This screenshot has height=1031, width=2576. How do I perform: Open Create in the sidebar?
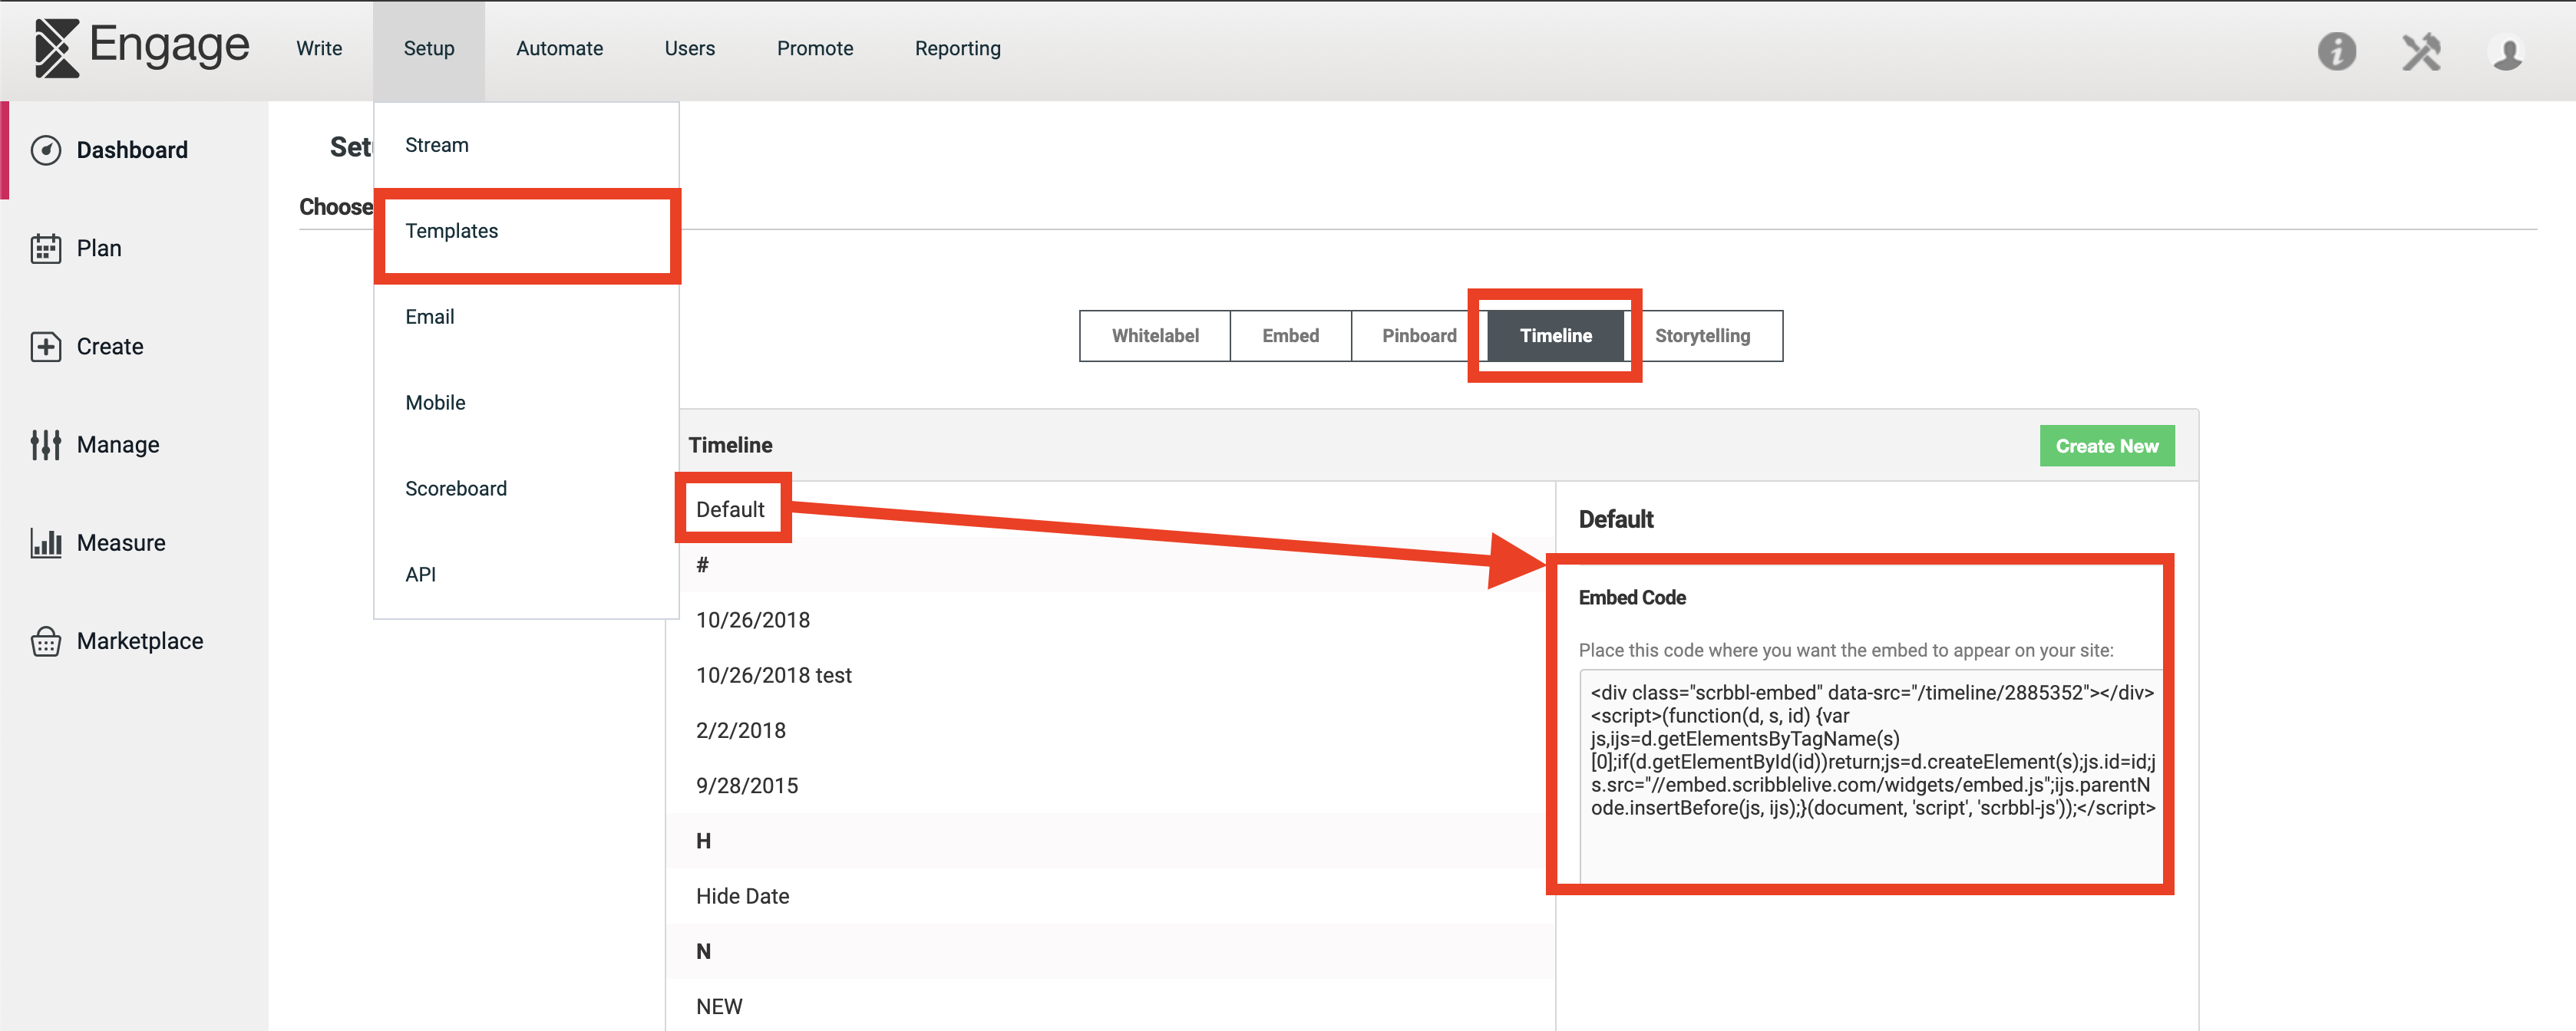click(110, 347)
